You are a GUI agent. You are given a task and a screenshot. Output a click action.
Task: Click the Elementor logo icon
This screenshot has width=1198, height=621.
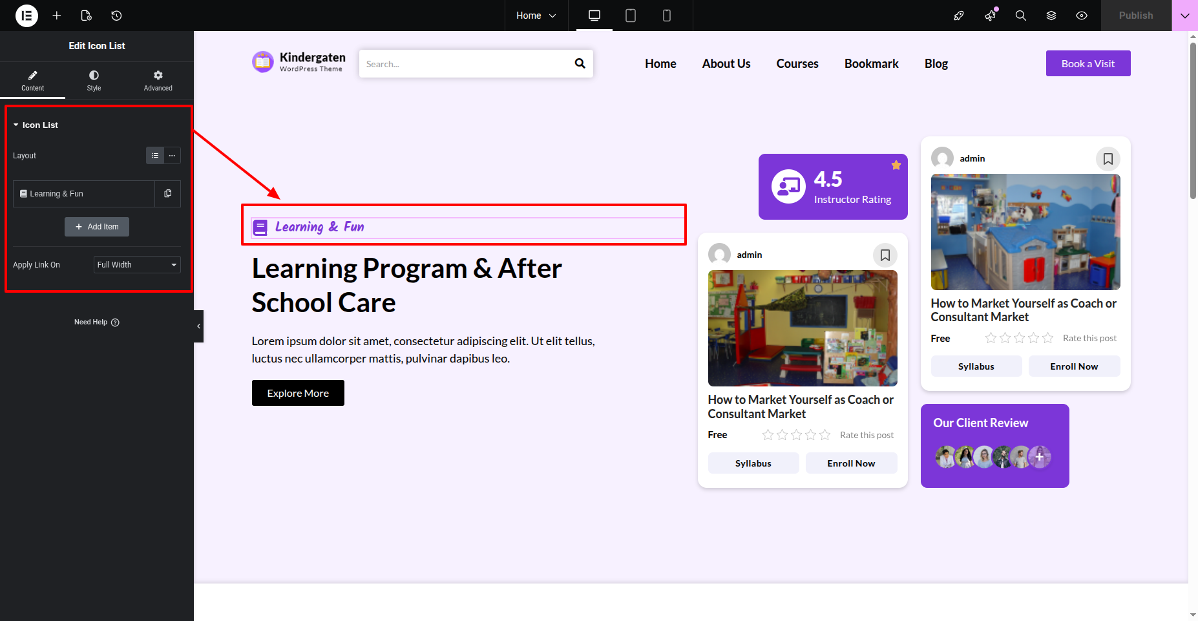(26, 16)
